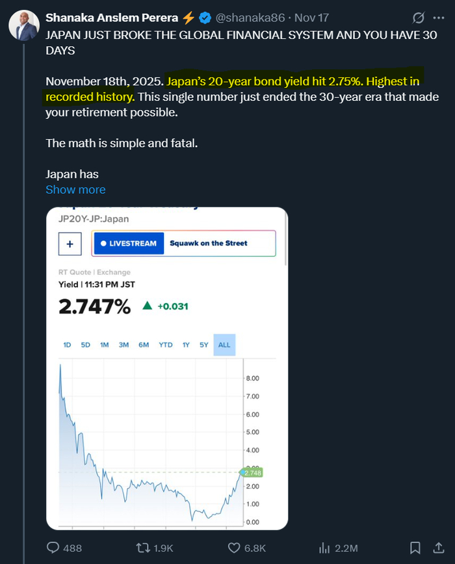The height and width of the screenshot is (564, 455).
Task: Like the post with heart icon
Action: pyautogui.click(x=237, y=548)
